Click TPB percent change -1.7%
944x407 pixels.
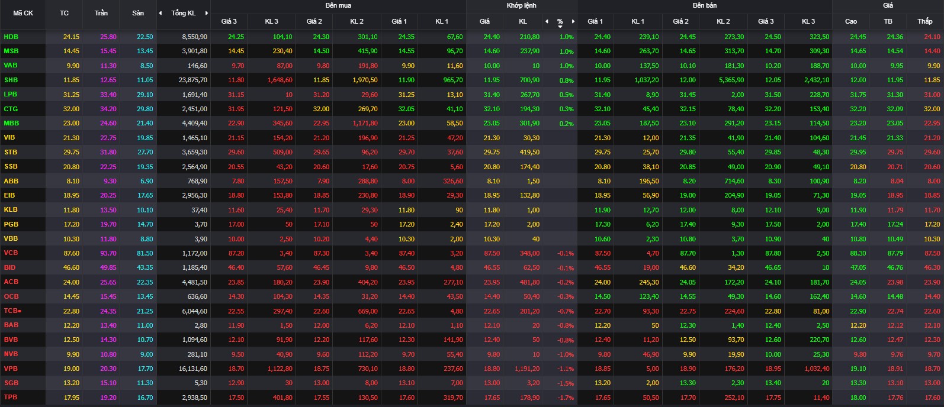tap(565, 398)
